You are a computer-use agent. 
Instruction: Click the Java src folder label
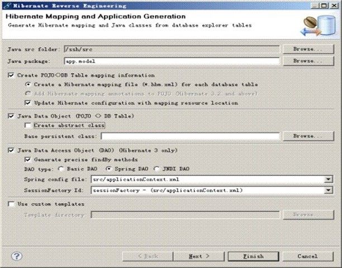34,49
